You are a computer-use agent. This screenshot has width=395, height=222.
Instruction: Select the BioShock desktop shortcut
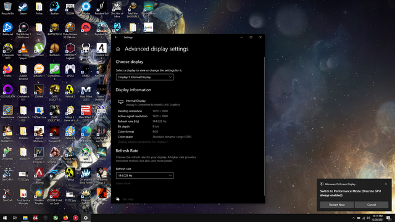(x=54, y=50)
